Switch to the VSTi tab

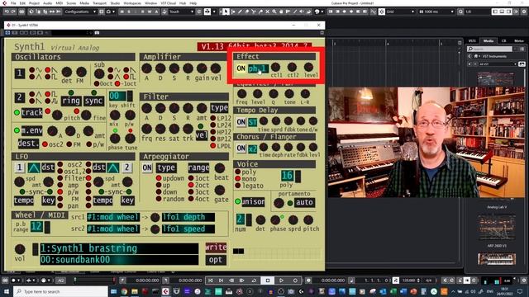[x=472, y=40]
